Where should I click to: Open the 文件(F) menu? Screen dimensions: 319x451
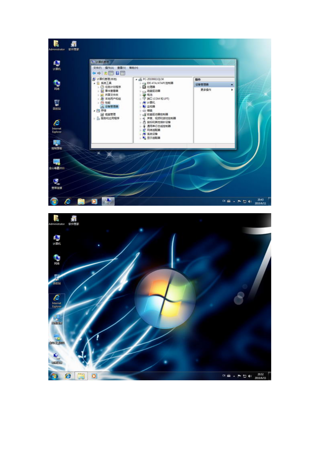(97, 68)
